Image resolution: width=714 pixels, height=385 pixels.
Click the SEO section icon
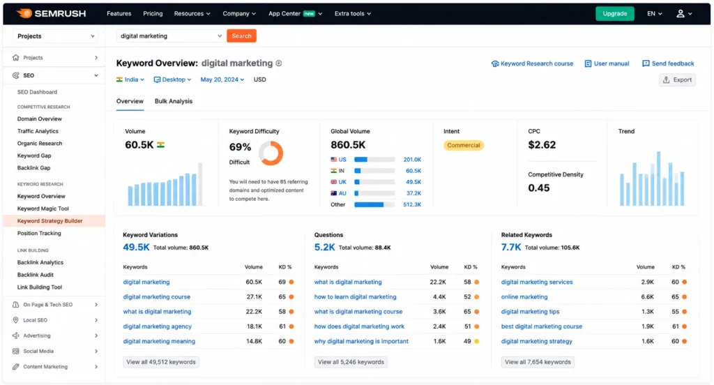coord(16,75)
